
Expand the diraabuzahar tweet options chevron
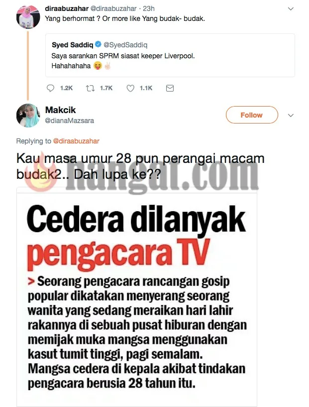coord(291,9)
